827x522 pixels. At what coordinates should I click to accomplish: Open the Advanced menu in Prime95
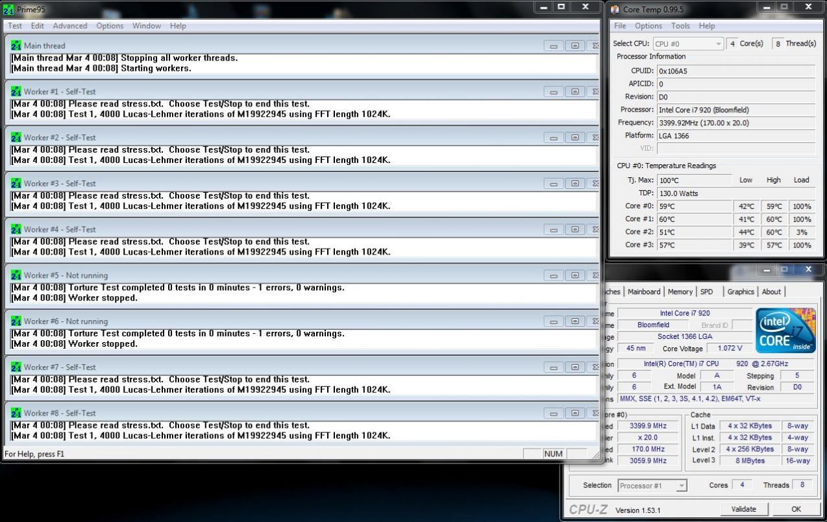[x=70, y=26]
